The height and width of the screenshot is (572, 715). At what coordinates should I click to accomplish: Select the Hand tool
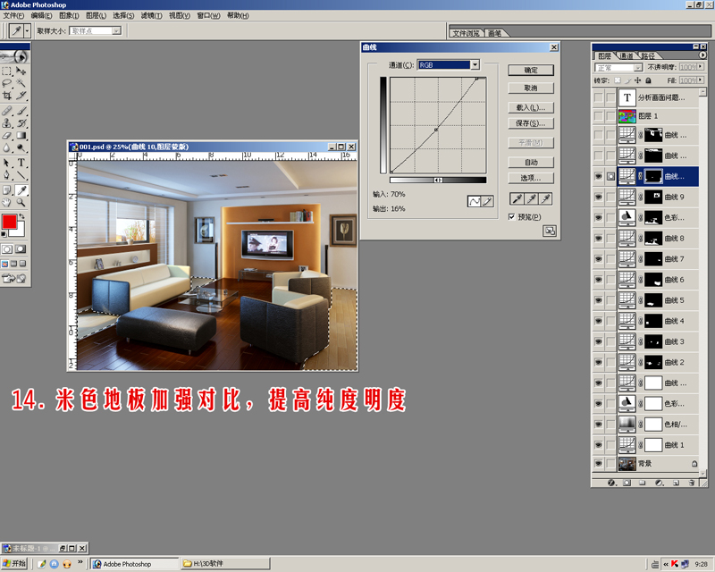pyautogui.click(x=7, y=203)
